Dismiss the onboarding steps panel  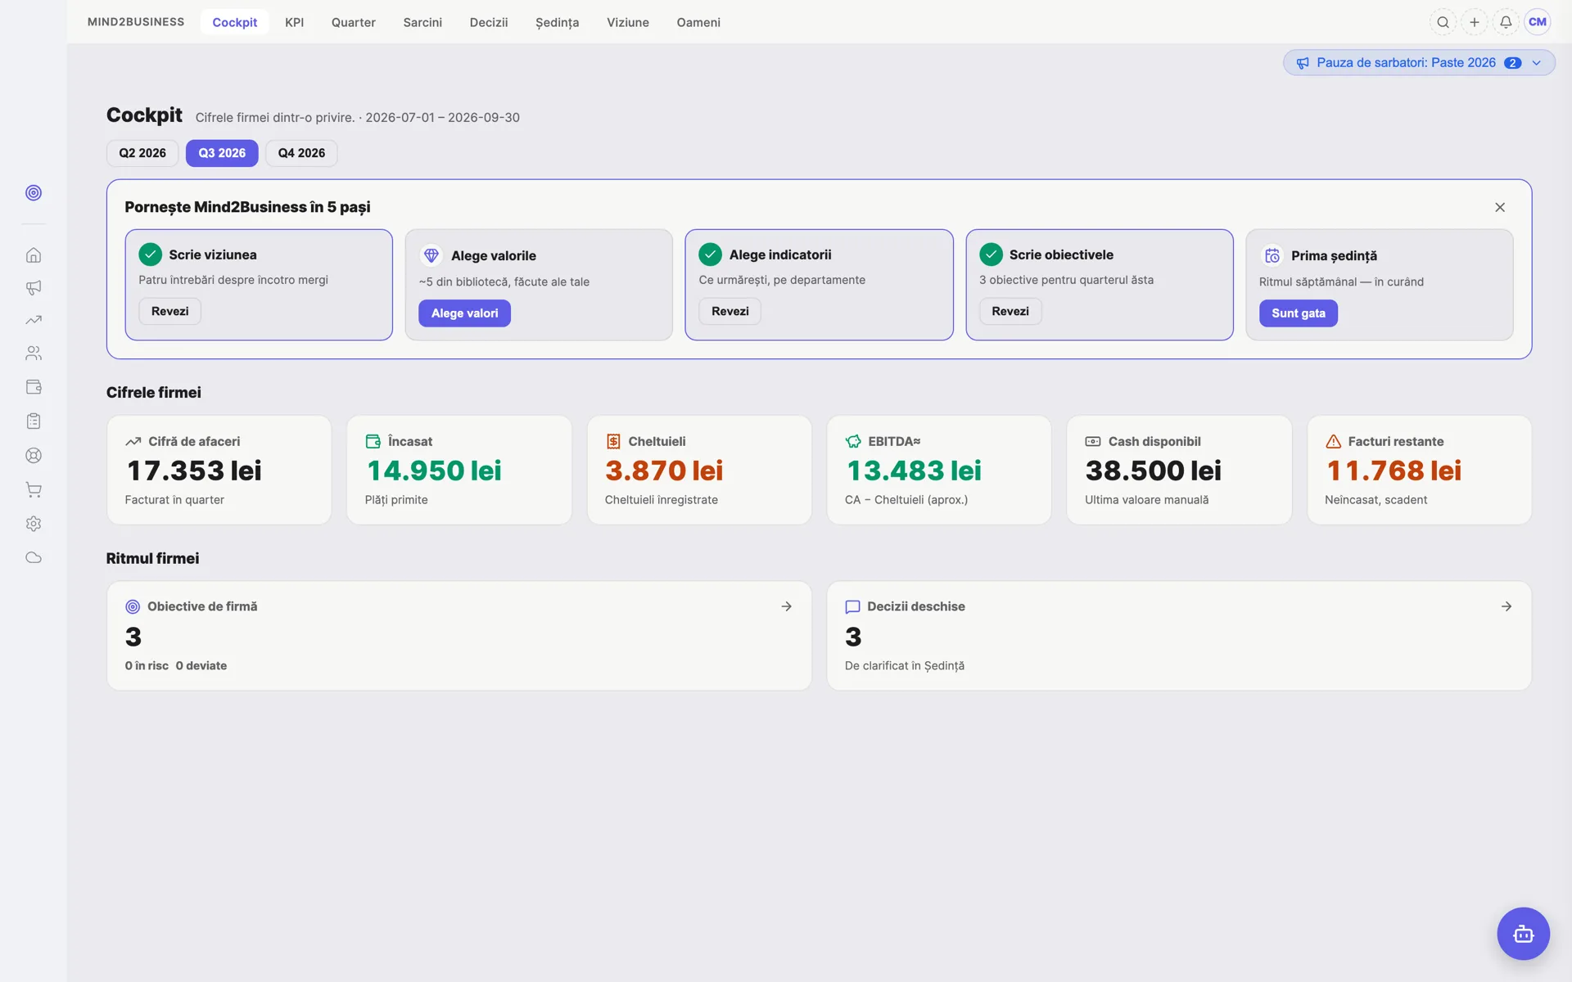tap(1500, 208)
